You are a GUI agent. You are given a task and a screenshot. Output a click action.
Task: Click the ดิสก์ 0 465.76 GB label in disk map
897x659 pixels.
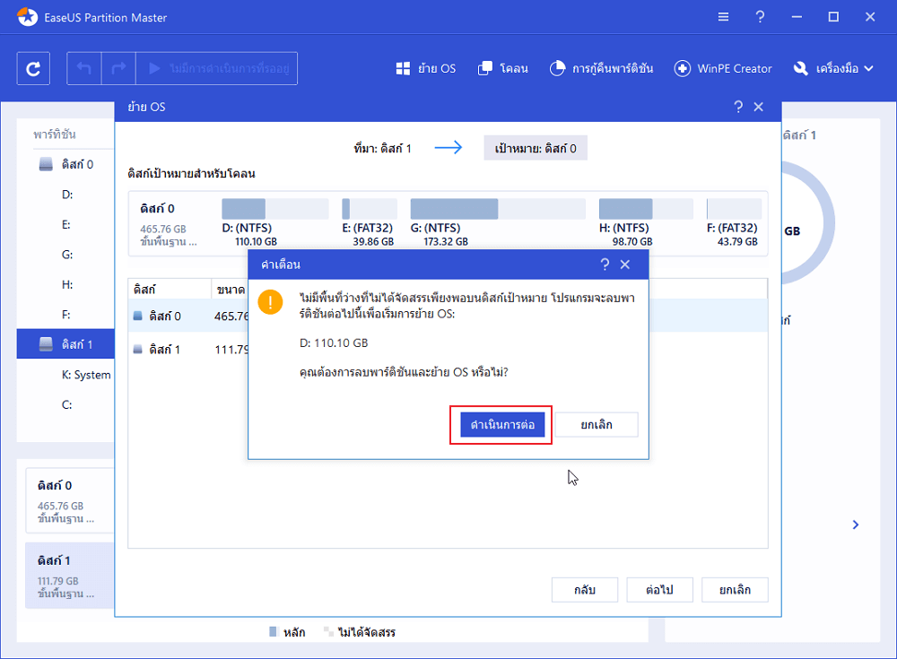tap(169, 223)
